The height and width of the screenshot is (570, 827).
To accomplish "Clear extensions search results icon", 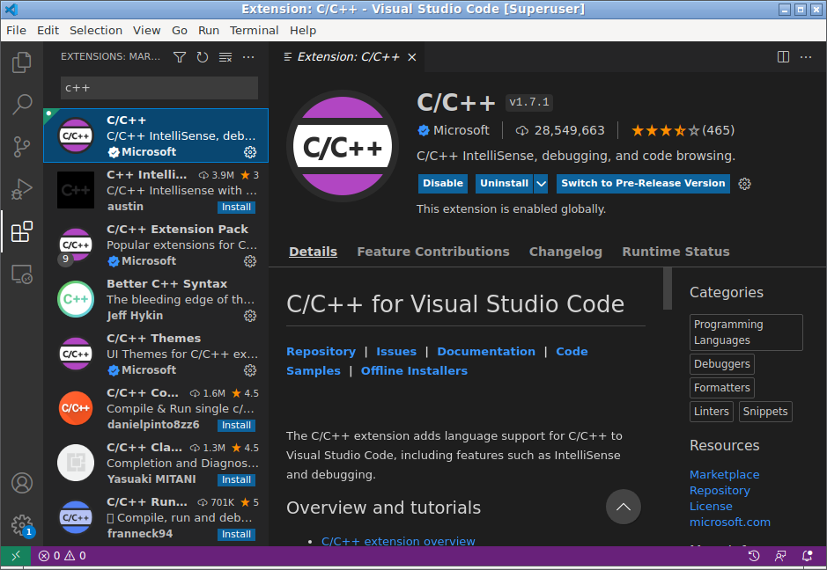I will tap(225, 57).
